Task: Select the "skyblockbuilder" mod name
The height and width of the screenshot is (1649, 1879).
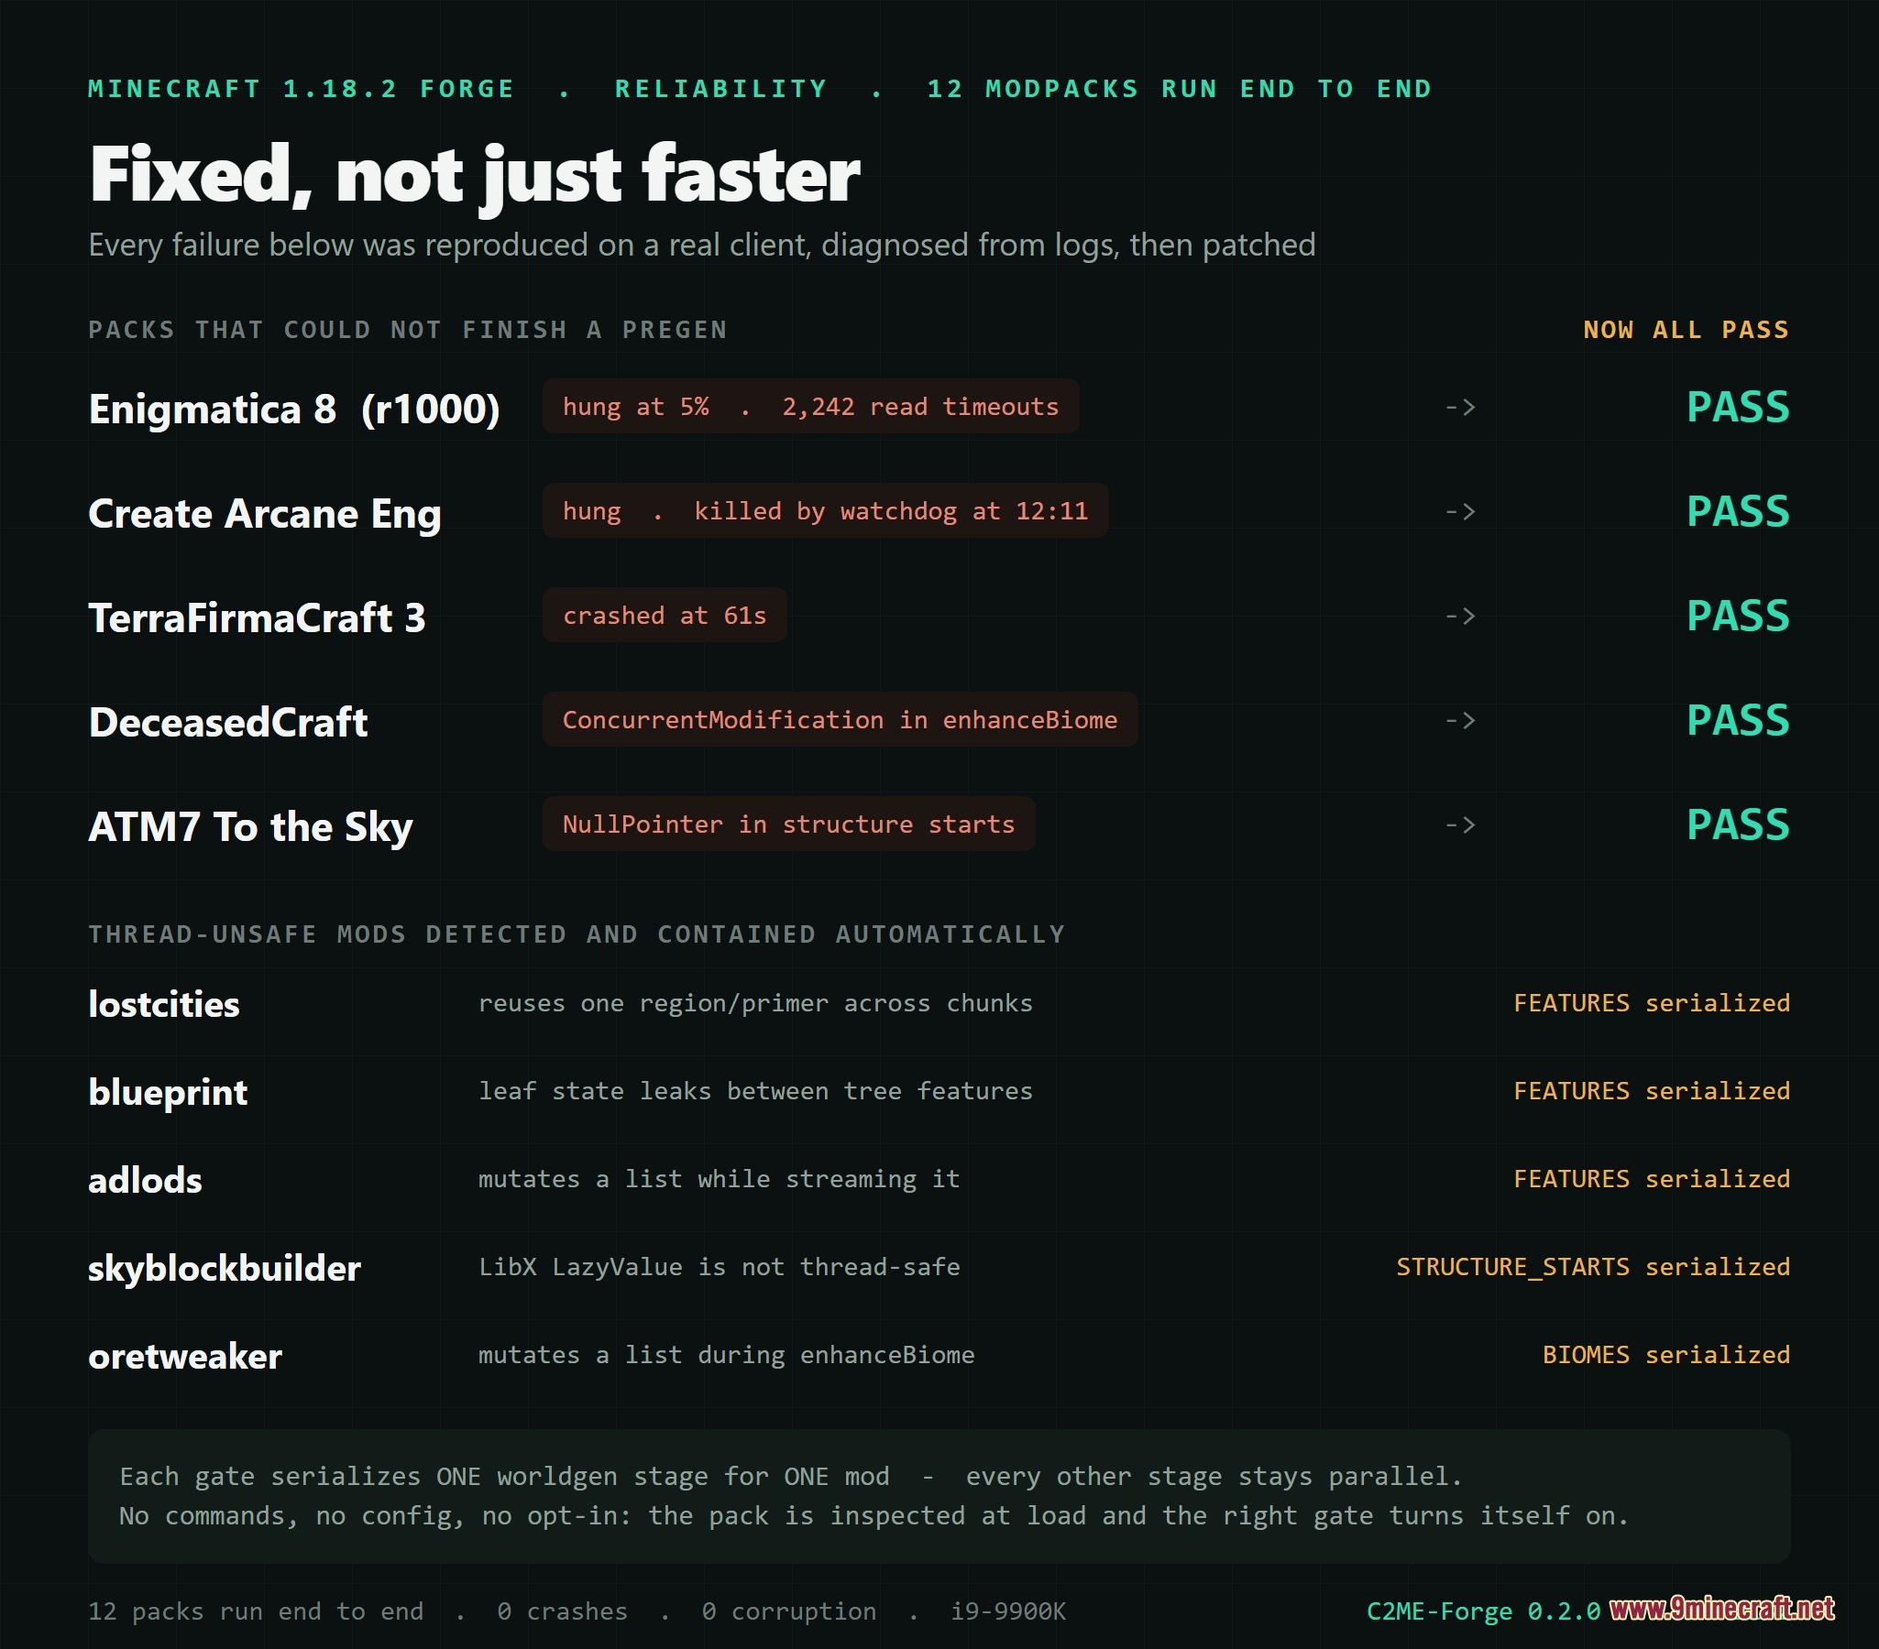Action: click(225, 1269)
